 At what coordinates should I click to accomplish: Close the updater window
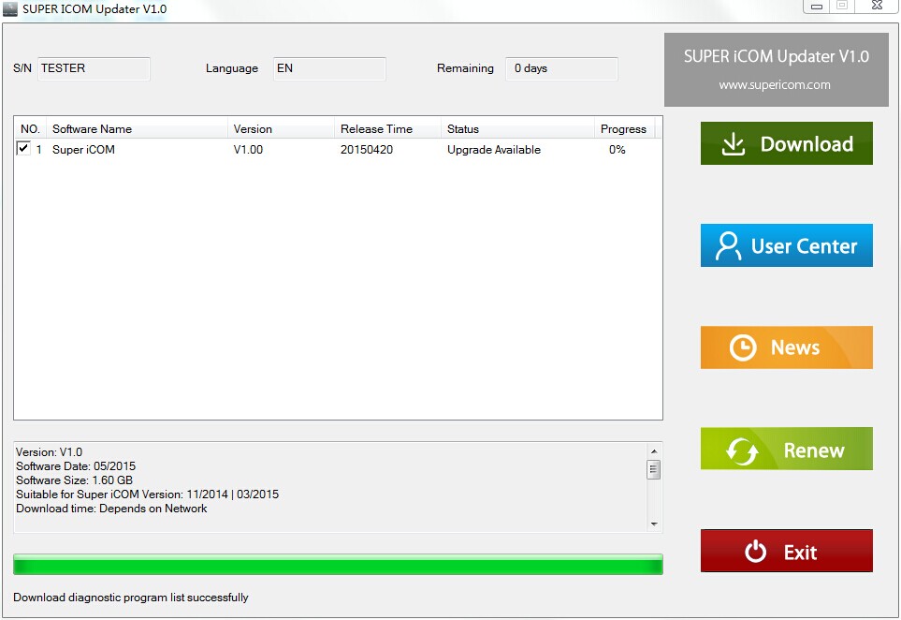click(877, 6)
